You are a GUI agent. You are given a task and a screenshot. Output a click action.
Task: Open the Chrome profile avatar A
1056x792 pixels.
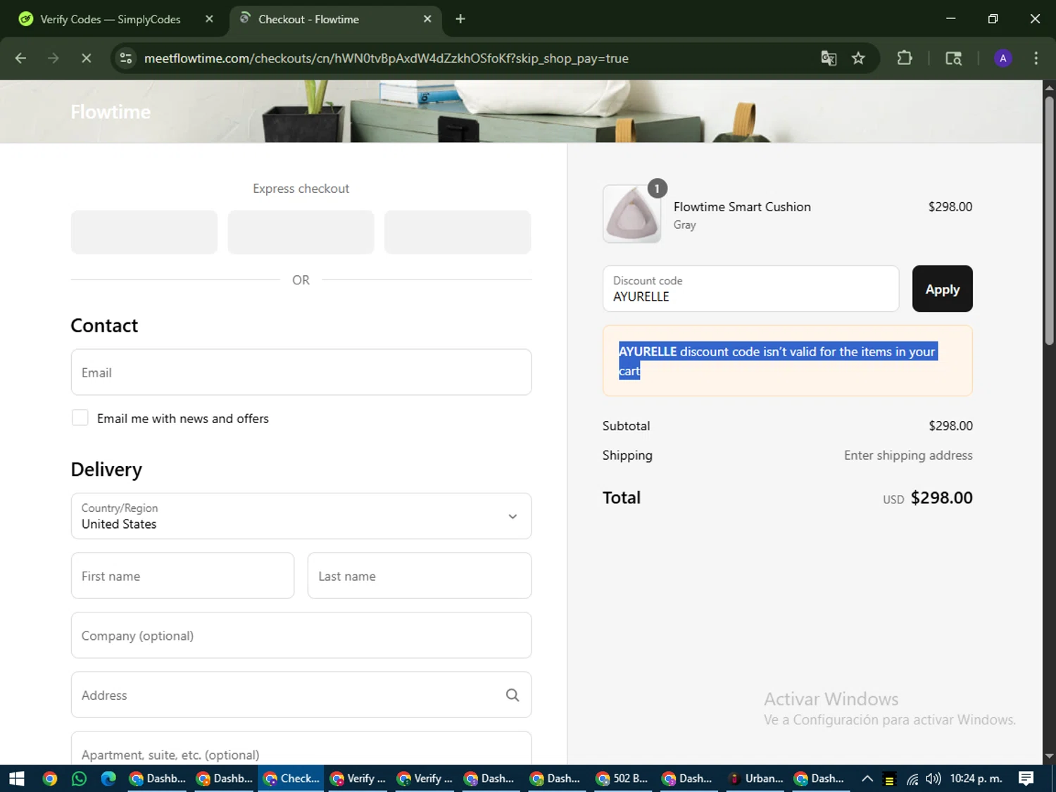click(1003, 58)
